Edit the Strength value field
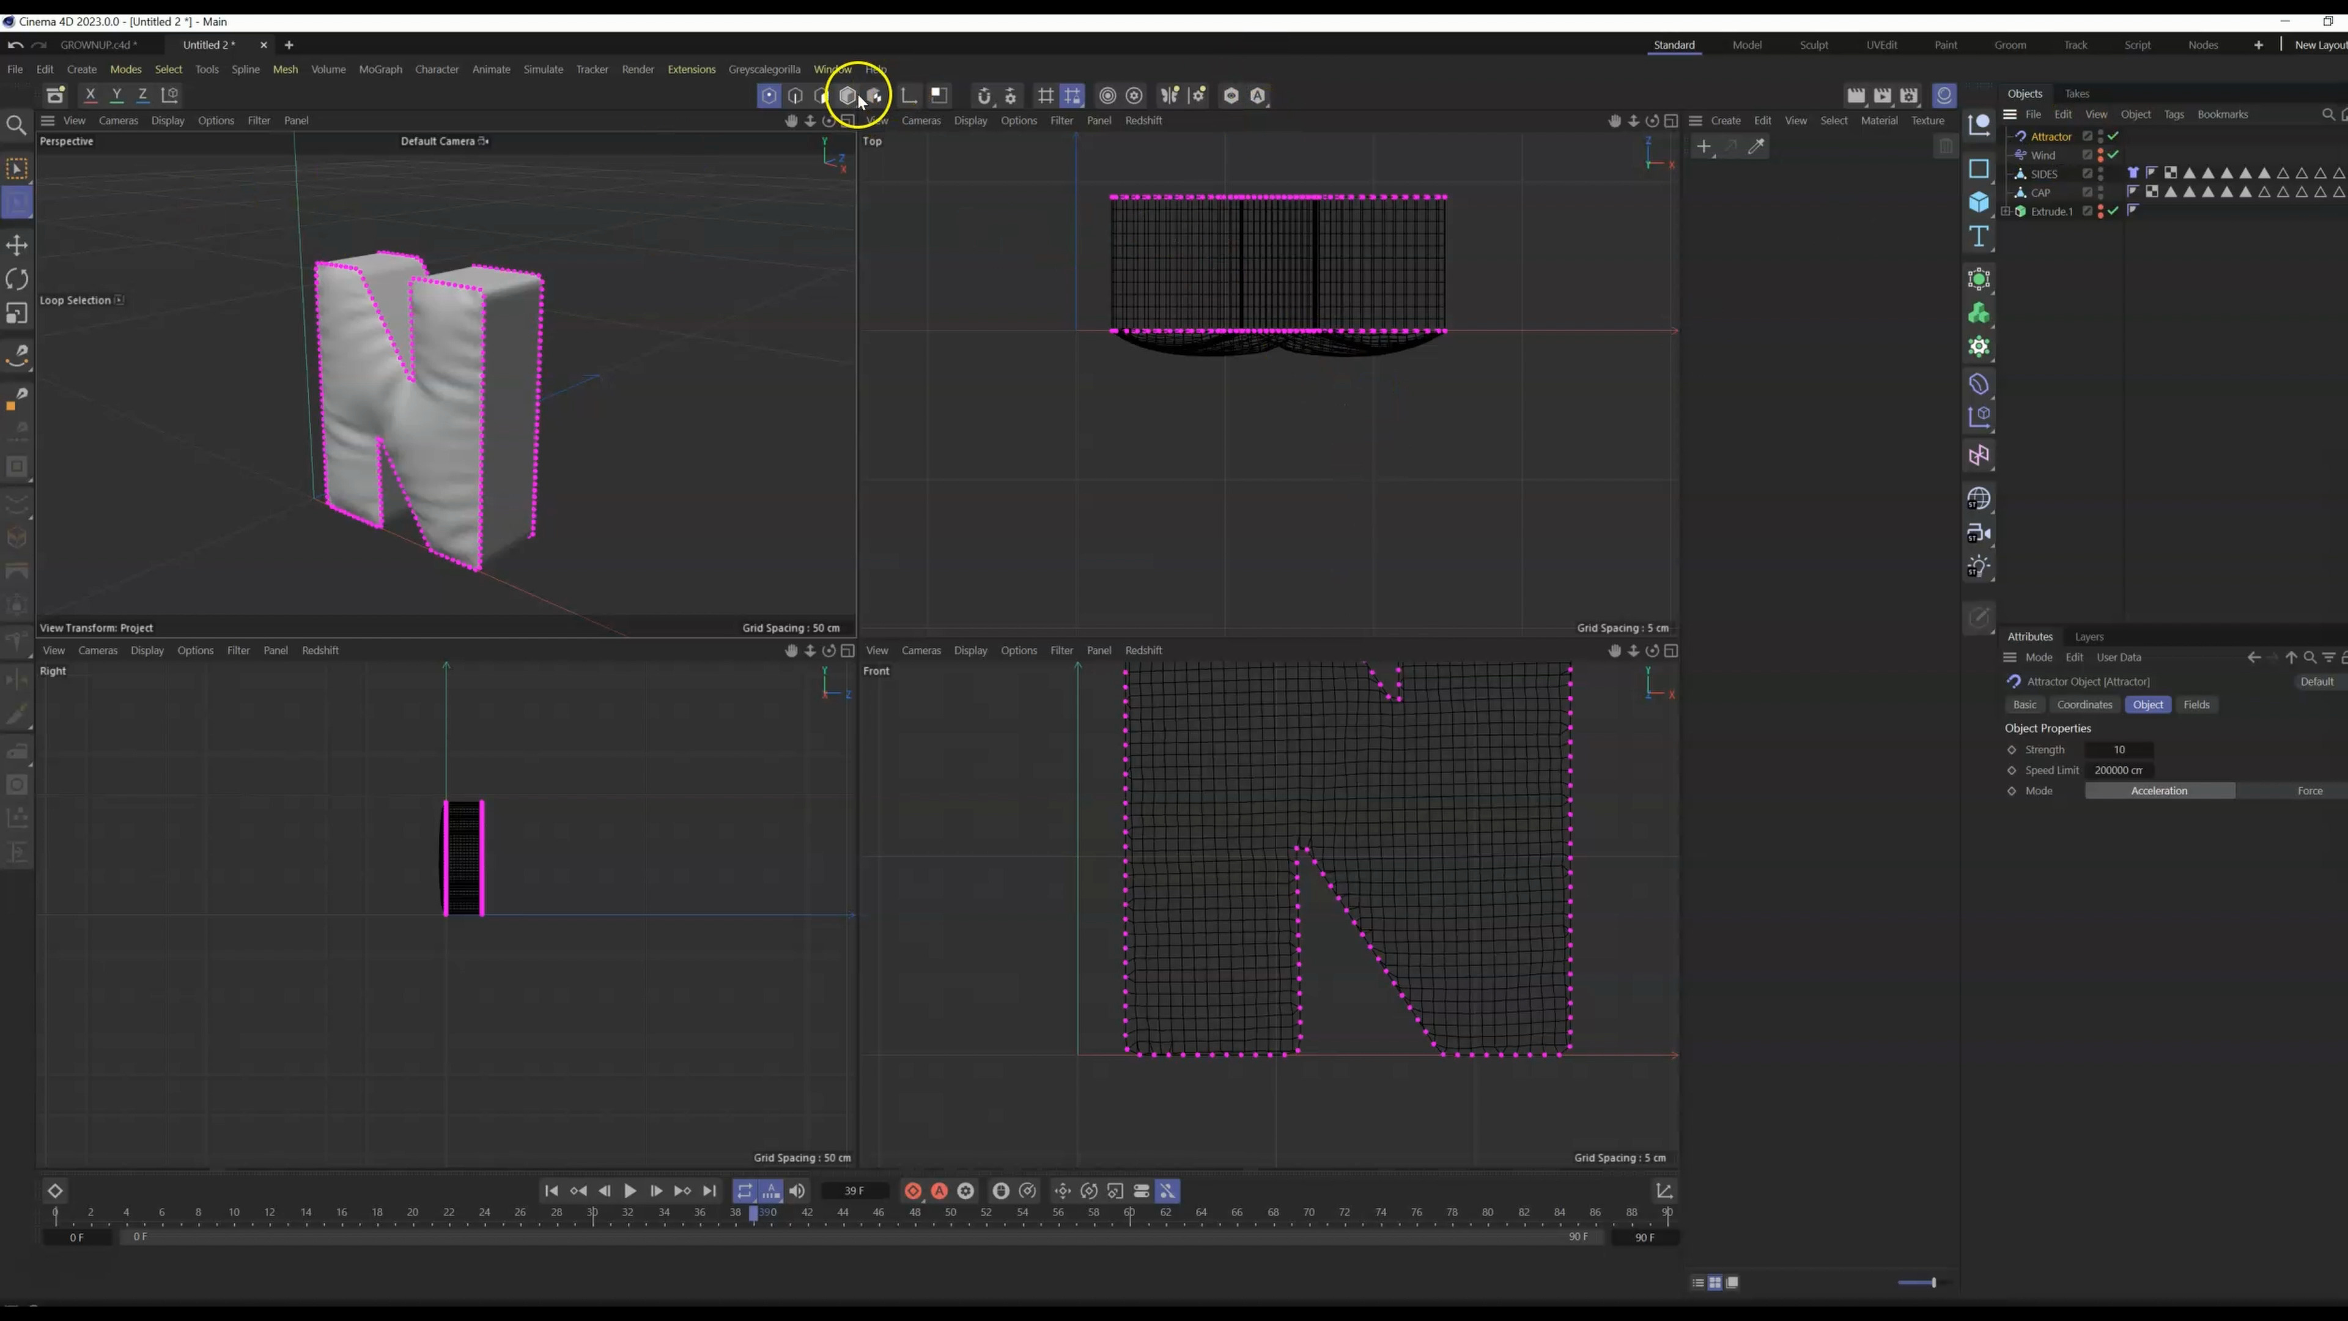 pos(2119,749)
